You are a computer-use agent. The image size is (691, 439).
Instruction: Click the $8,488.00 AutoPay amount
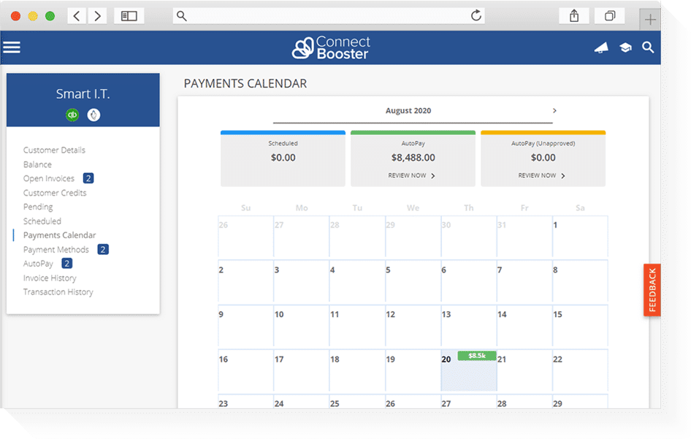tap(413, 158)
